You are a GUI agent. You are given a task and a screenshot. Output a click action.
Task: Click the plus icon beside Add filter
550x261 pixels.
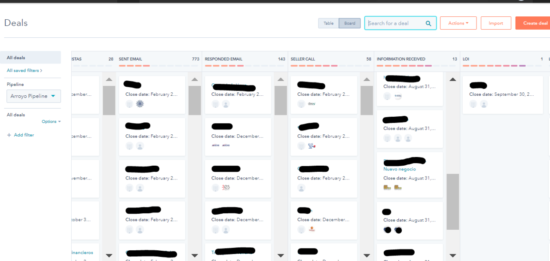(x=9, y=135)
